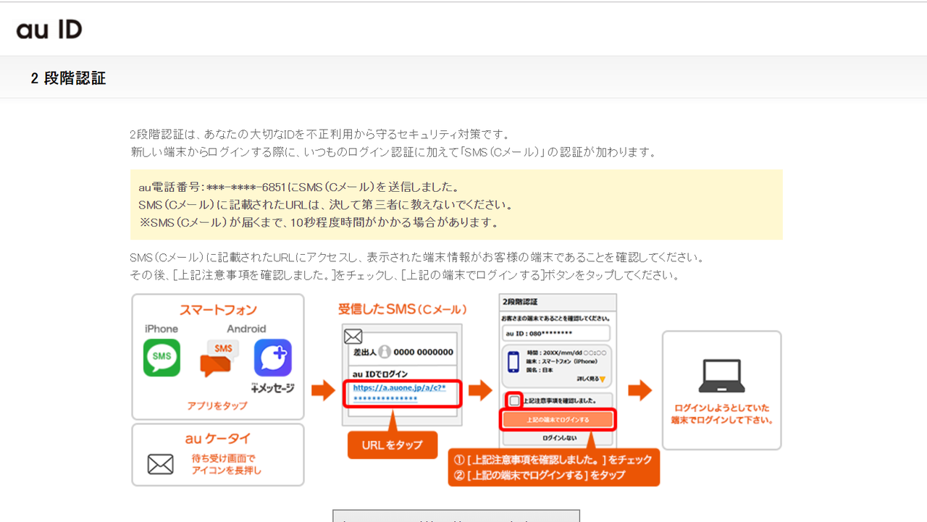
Task: Click the iPhone label text
Action: pos(162,329)
